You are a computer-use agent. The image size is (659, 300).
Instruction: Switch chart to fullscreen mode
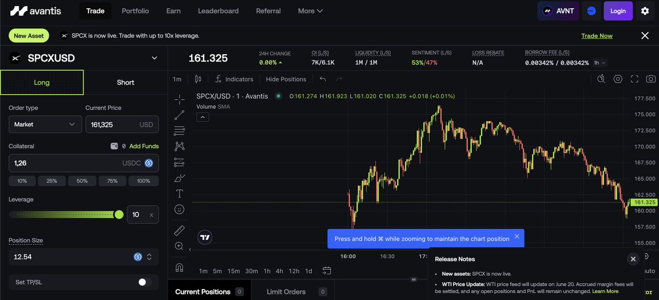point(634,79)
